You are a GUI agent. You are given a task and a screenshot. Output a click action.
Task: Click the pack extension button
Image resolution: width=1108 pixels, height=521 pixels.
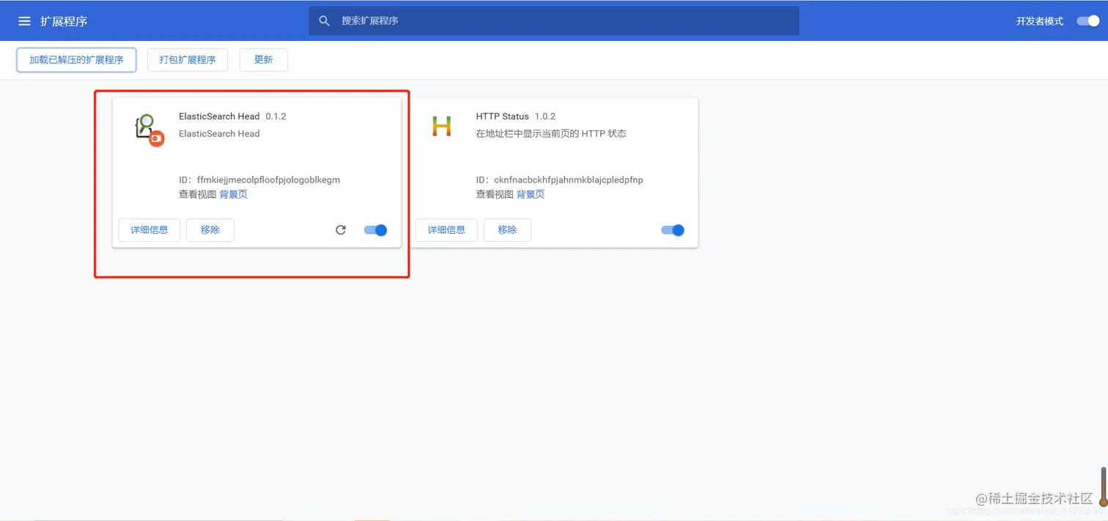[188, 60]
